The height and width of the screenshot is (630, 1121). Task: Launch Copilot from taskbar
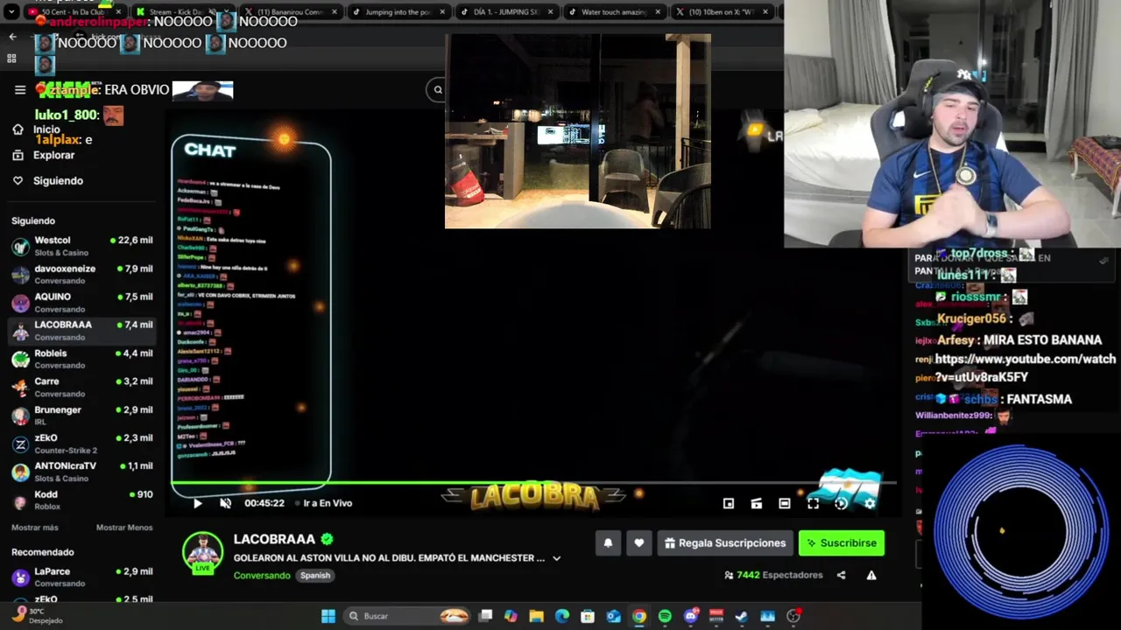pyautogui.click(x=511, y=616)
